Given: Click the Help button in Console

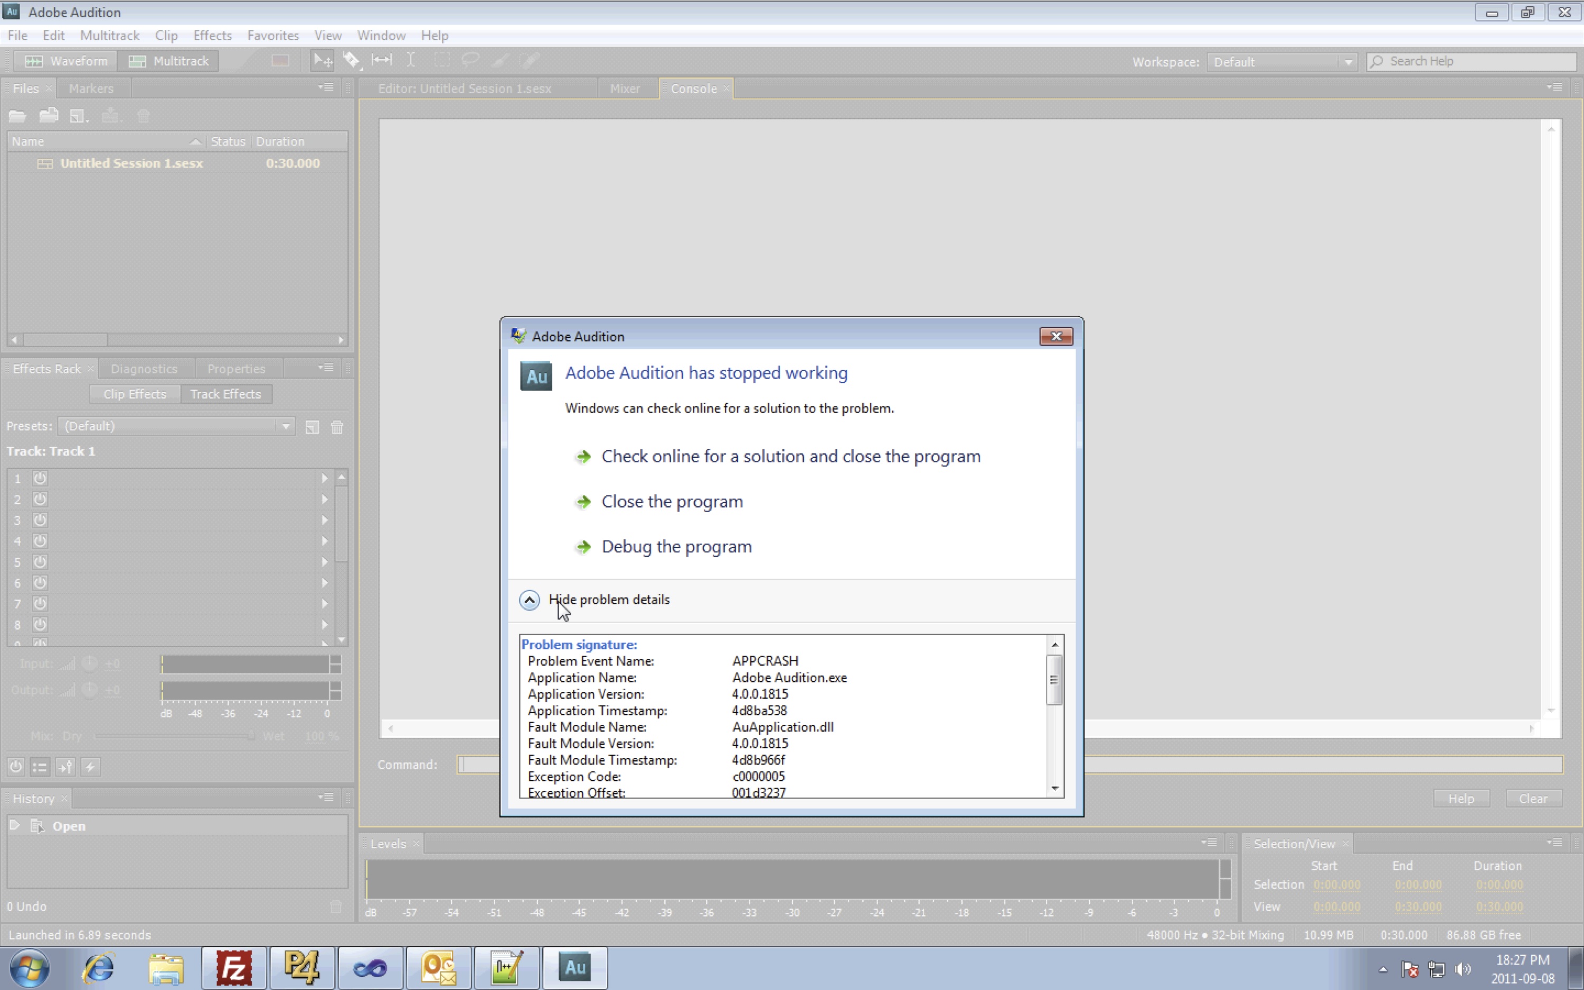Looking at the screenshot, I should click(x=1461, y=798).
